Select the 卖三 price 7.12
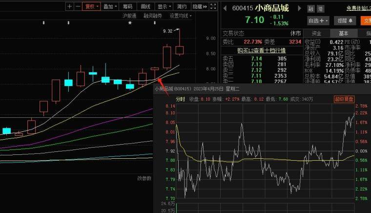This screenshot has width=371, height=213. (x=256, y=70)
